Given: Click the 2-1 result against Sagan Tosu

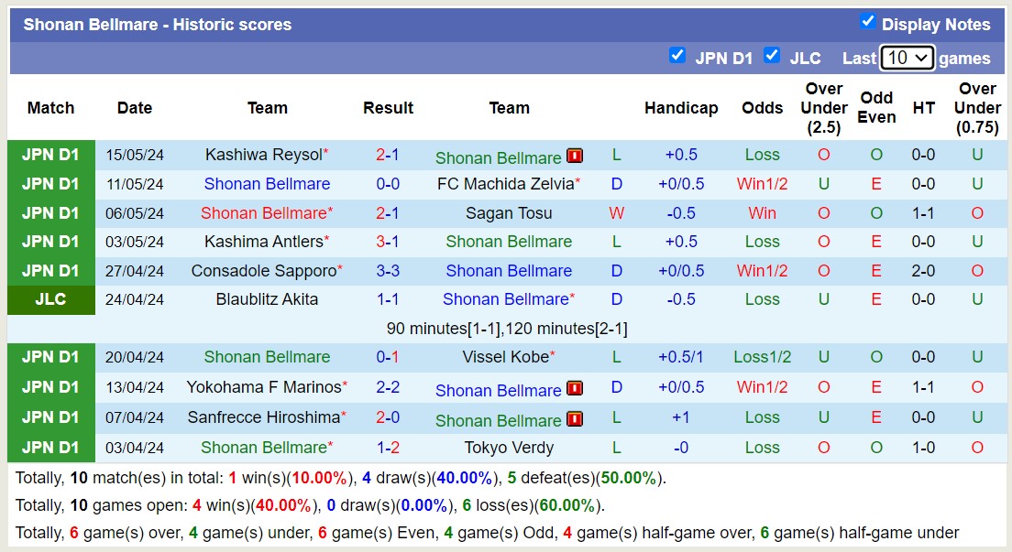Looking at the screenshot, I should [x=388, y=213].
